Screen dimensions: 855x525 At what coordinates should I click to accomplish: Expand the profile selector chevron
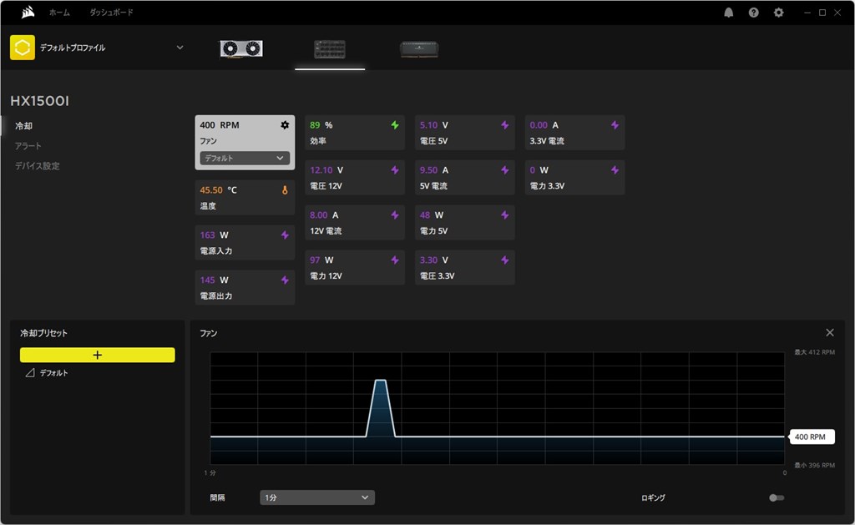pos(180,48)
